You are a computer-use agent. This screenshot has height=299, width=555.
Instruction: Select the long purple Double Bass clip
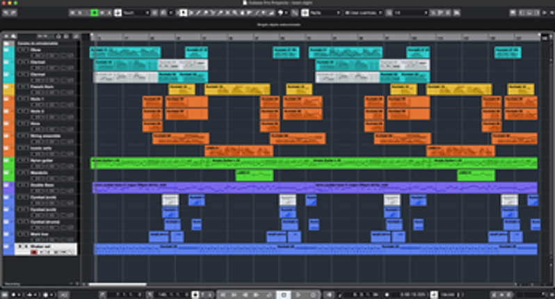coord(315,188)
